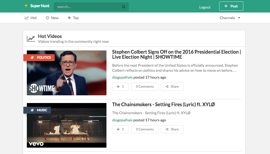Vote on the Colbert video with arrow button

pos(120,87)
